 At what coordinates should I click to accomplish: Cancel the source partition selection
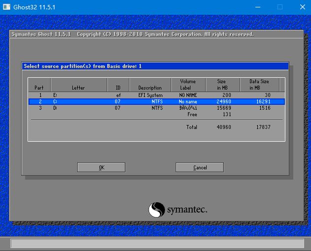point(200,167)
